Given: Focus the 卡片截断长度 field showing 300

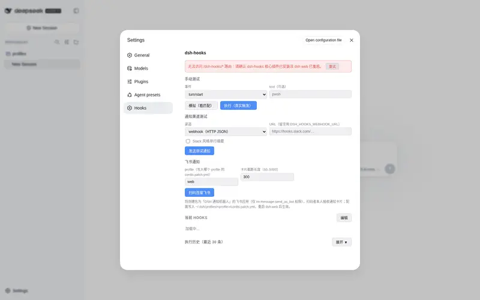Looking at the screenshot, I should click(x=267, y=176).
